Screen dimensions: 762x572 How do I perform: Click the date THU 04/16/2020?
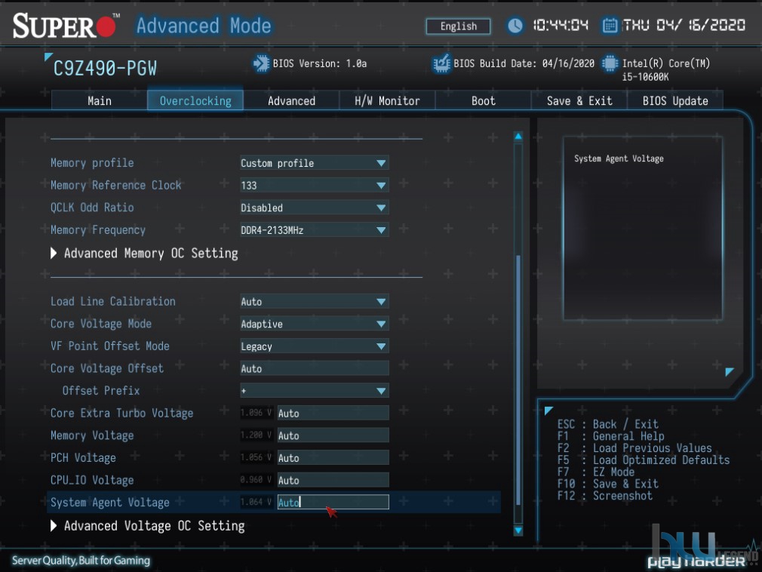684,25
